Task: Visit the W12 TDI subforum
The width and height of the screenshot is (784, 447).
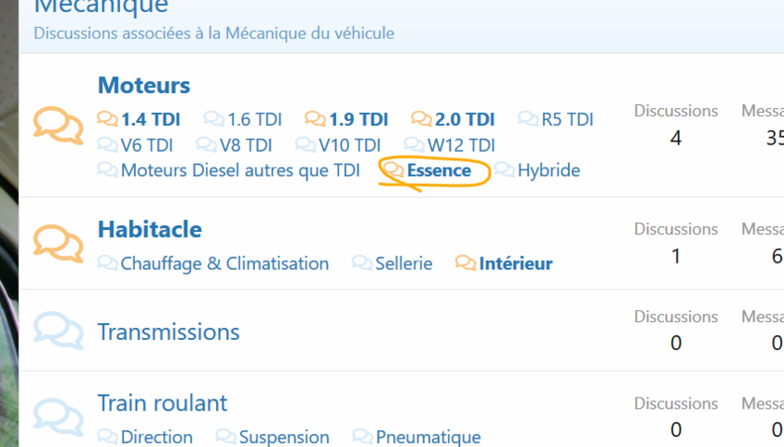Action: coord(460,145)
